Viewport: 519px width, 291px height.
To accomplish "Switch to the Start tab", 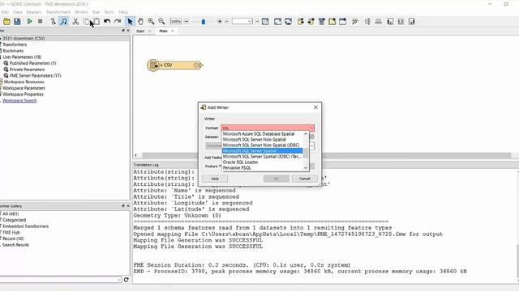I will coord(140,31).
